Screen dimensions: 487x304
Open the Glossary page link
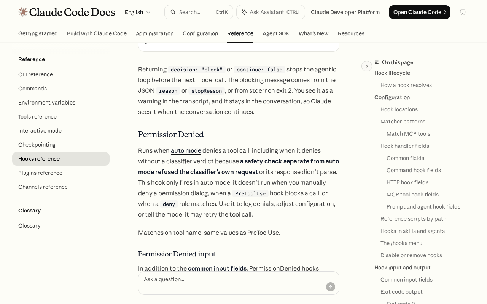point(61,226)
